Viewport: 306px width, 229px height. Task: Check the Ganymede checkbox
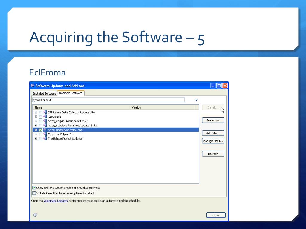point(40,117)
